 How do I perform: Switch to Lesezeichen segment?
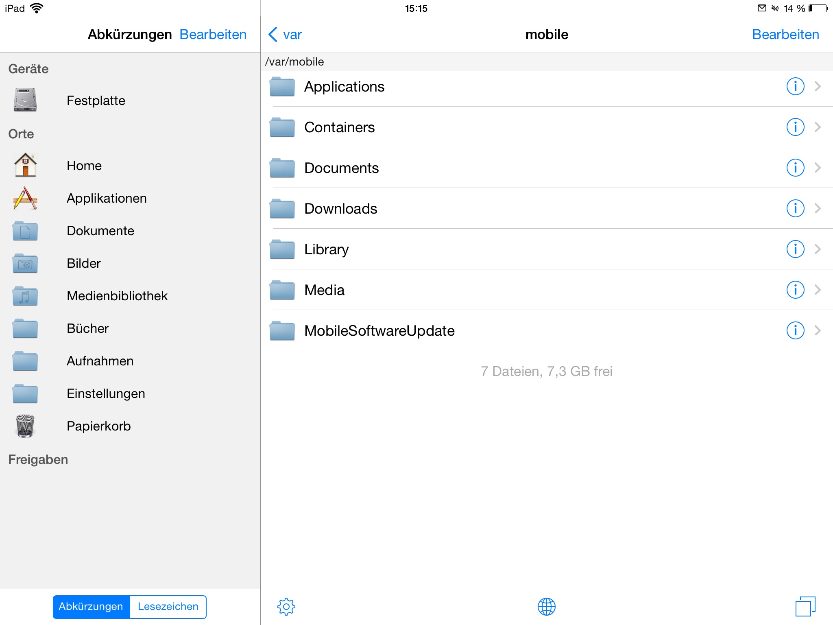(168, 606)
